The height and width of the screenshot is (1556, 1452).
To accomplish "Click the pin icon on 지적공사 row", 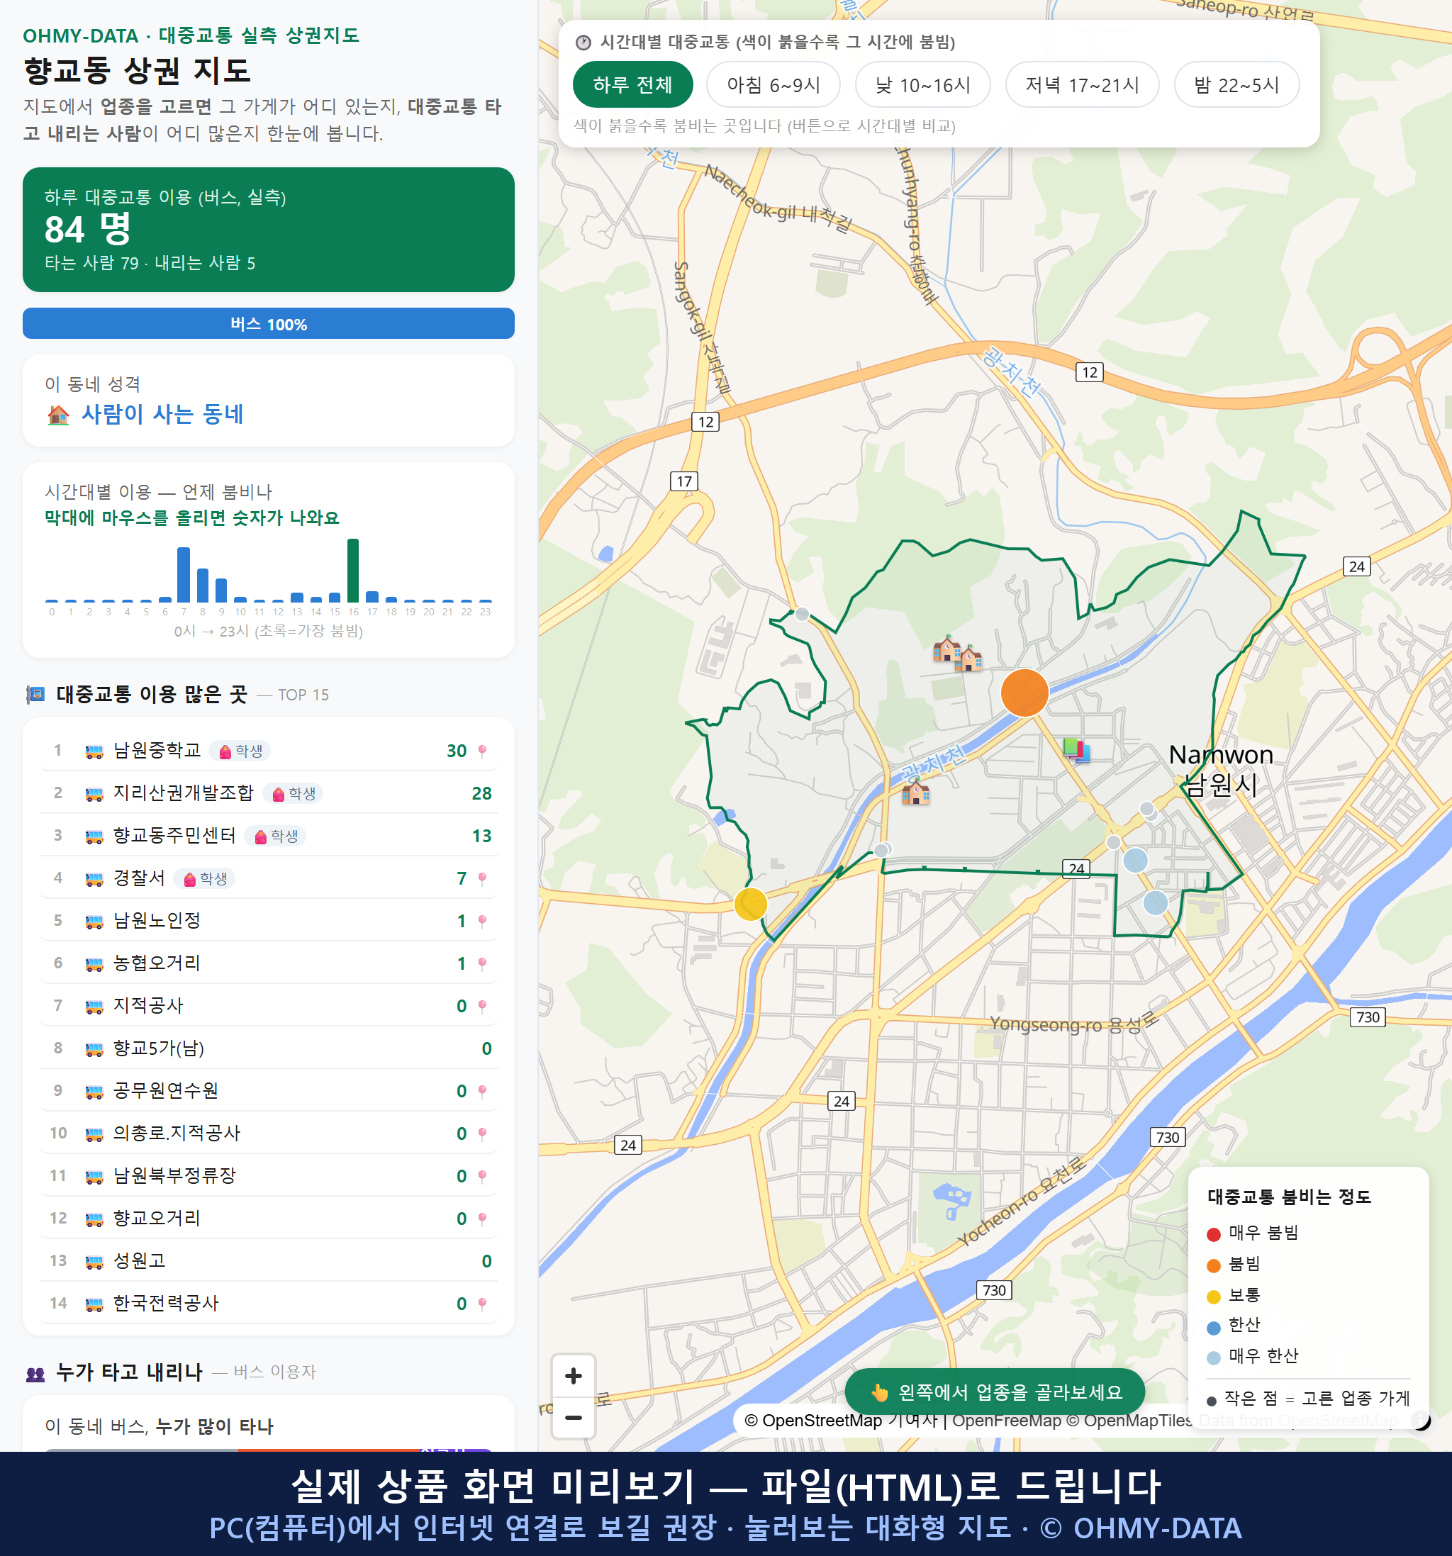I will coord(482,1007).
